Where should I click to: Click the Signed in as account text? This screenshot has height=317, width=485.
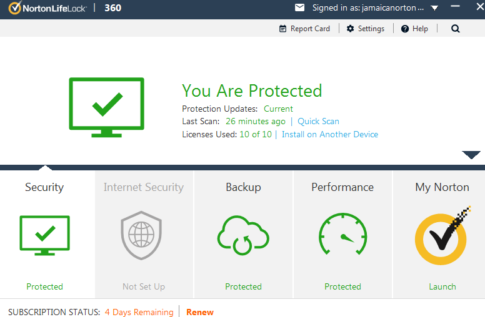coord(367,7)
